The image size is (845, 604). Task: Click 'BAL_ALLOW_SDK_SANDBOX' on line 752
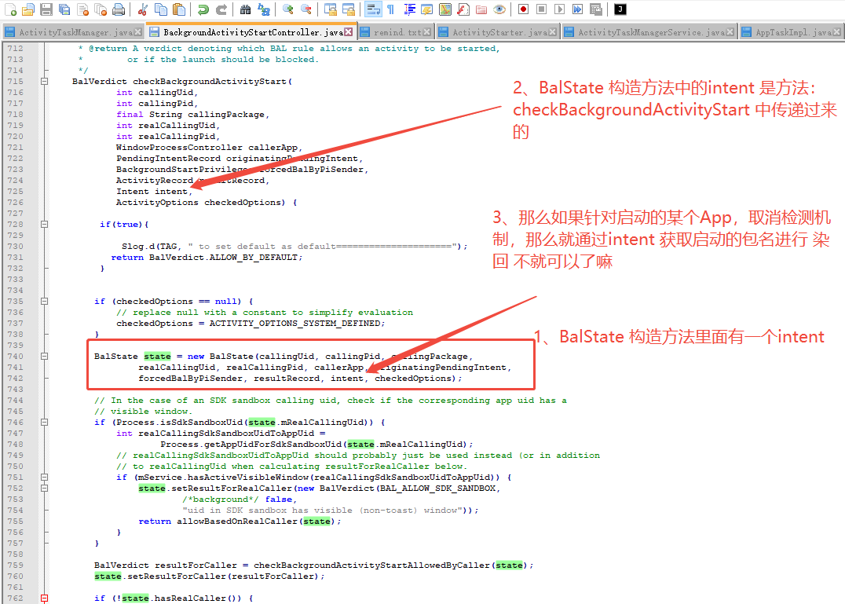pos(437,489)
